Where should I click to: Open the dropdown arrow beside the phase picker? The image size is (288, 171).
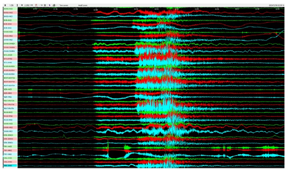point(40,5)
